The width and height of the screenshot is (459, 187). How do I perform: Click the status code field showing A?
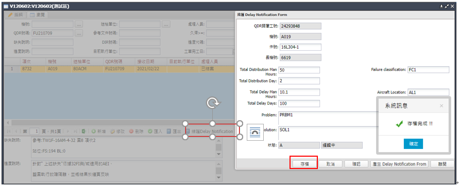(299, 145)
